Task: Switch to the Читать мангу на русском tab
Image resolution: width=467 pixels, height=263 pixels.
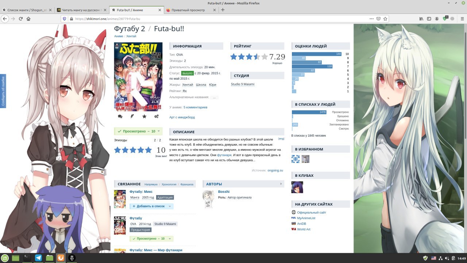Action: point(82,10)
